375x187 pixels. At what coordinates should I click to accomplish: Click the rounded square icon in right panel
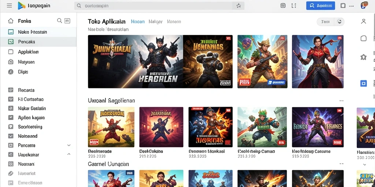[x=364, y=38]
